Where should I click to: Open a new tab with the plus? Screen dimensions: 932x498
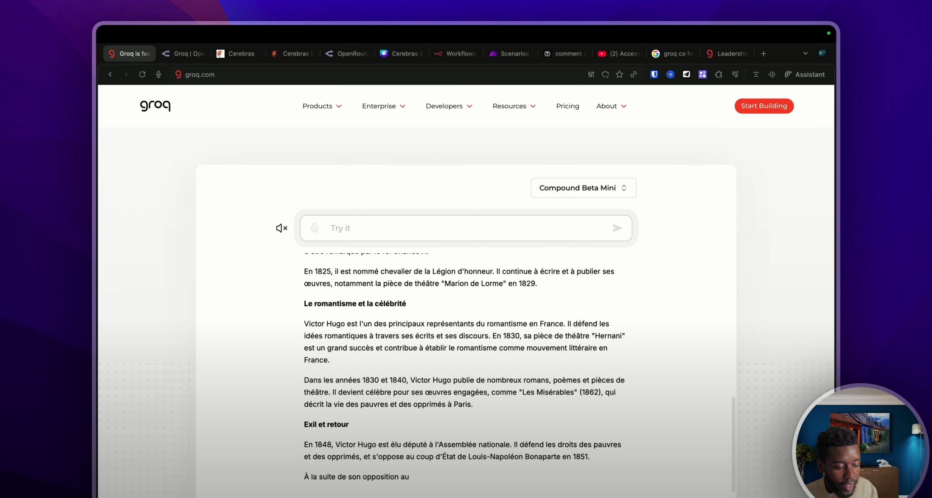(763, 53)
